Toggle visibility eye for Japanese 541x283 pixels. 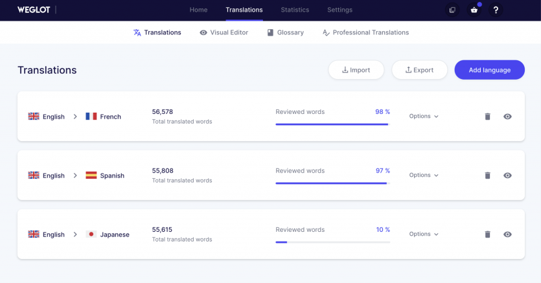(507, 234)
